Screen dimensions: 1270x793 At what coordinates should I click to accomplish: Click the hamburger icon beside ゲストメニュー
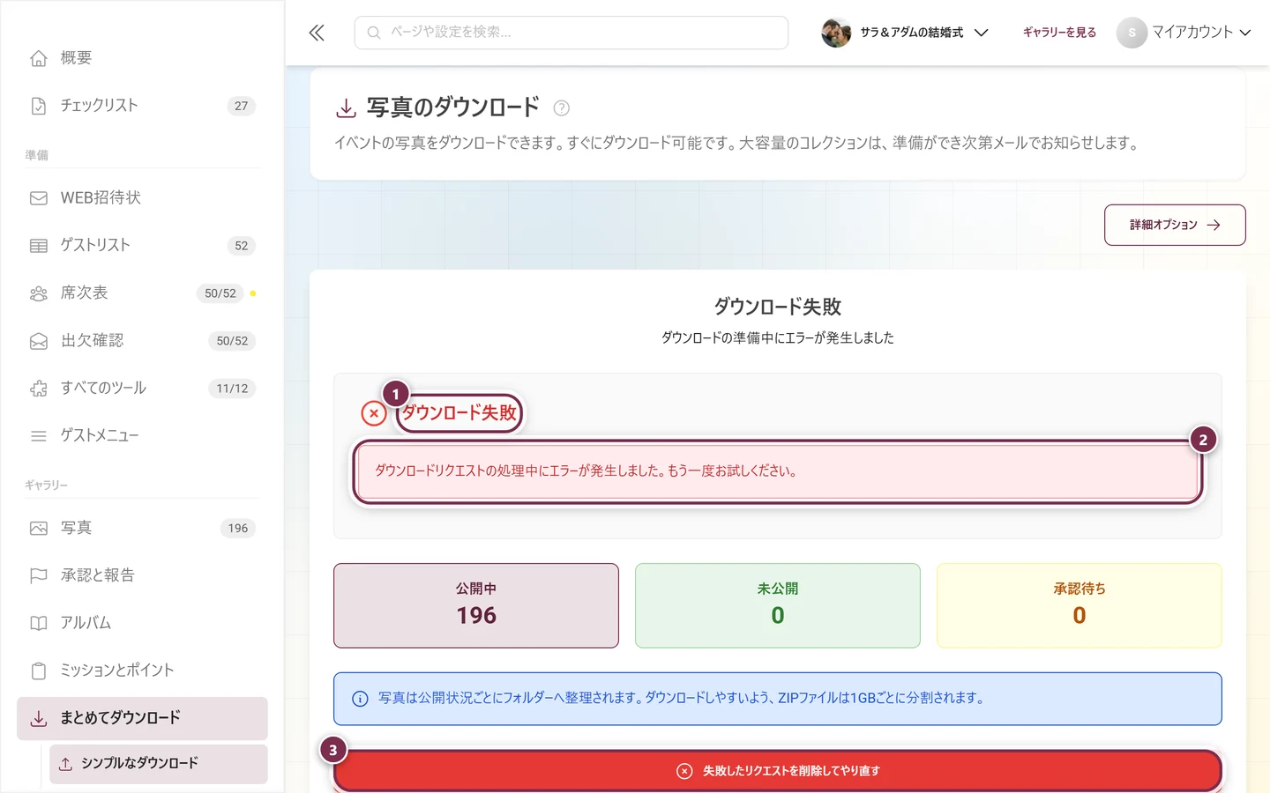(39, 436)
